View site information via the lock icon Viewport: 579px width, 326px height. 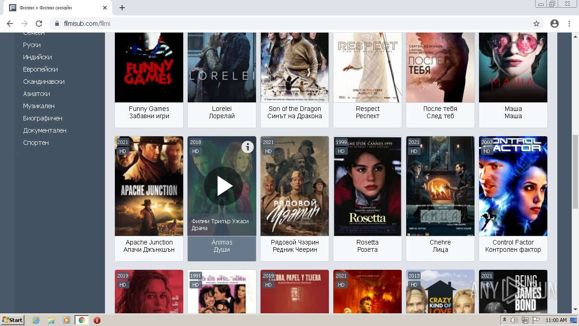(x=57, y=24)
